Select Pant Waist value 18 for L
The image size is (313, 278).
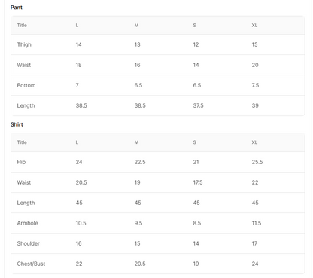[x=78, y=65]
